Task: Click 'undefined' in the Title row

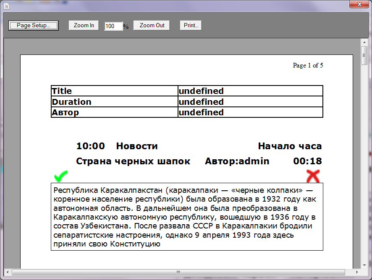Action: (201, 91)
